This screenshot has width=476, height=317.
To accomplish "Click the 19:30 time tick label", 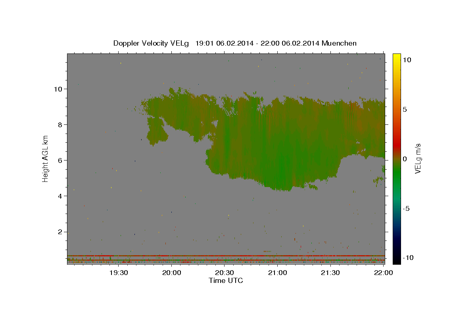I will point(119,273).
